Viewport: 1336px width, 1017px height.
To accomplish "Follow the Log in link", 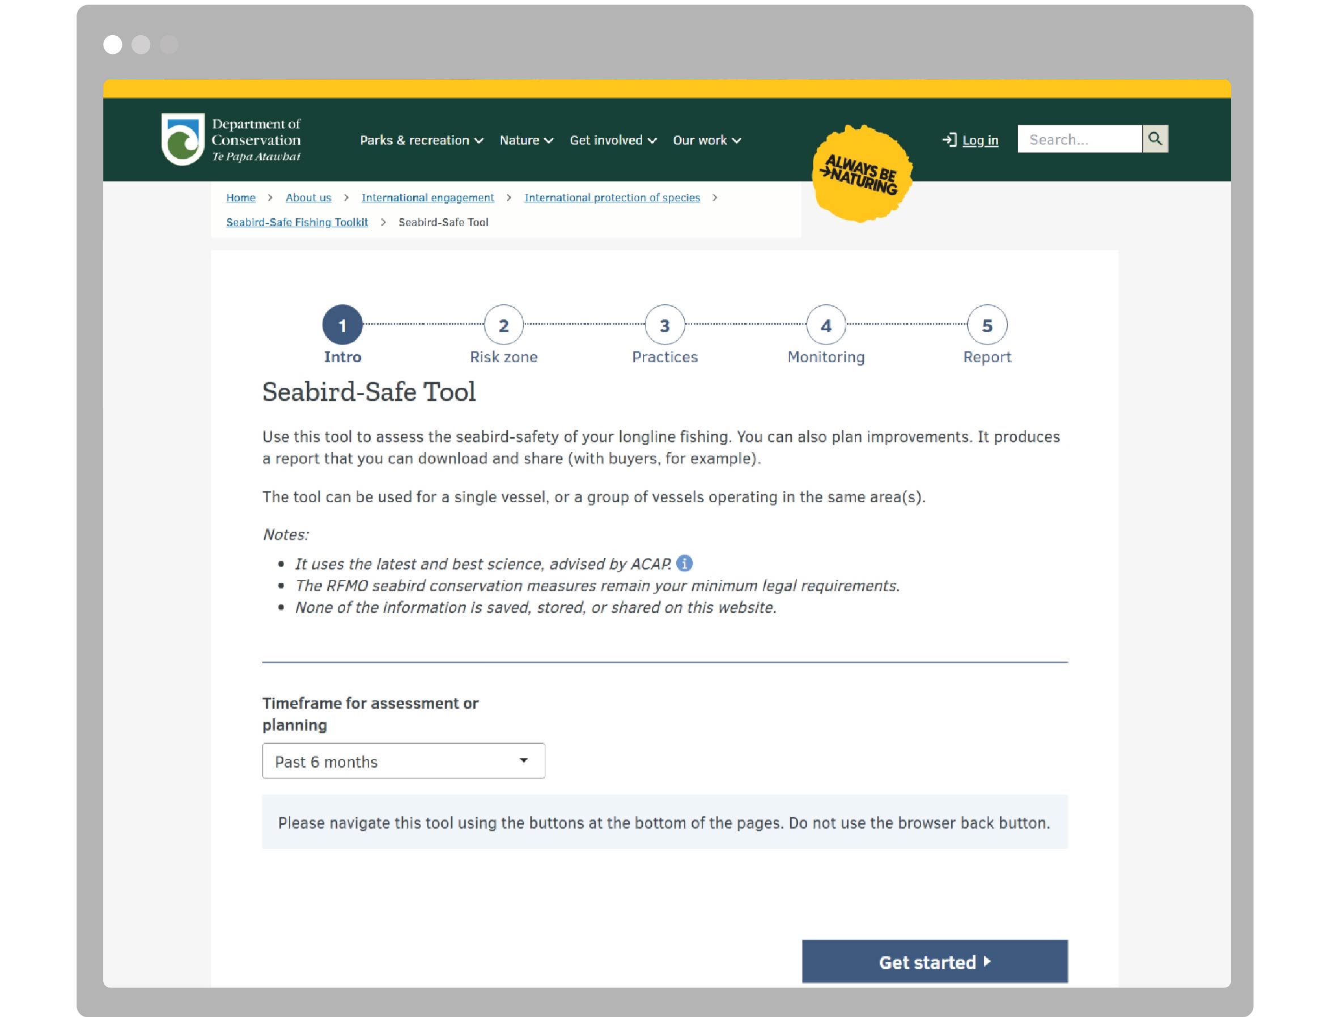I will (x=979, y=141).
